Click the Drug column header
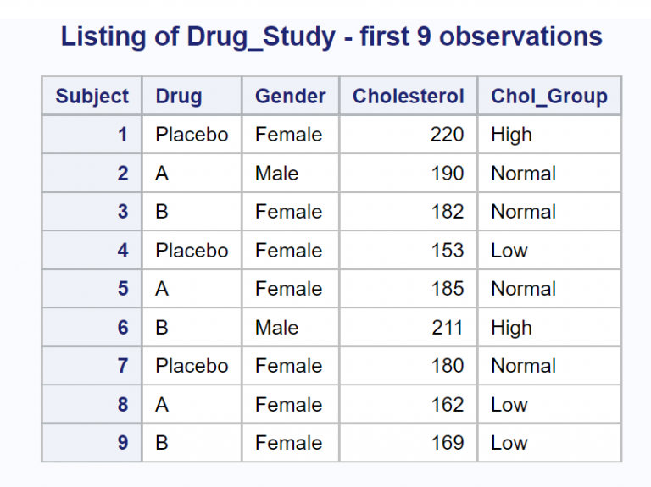Screen dimensions: 651x487 point(179,97)
